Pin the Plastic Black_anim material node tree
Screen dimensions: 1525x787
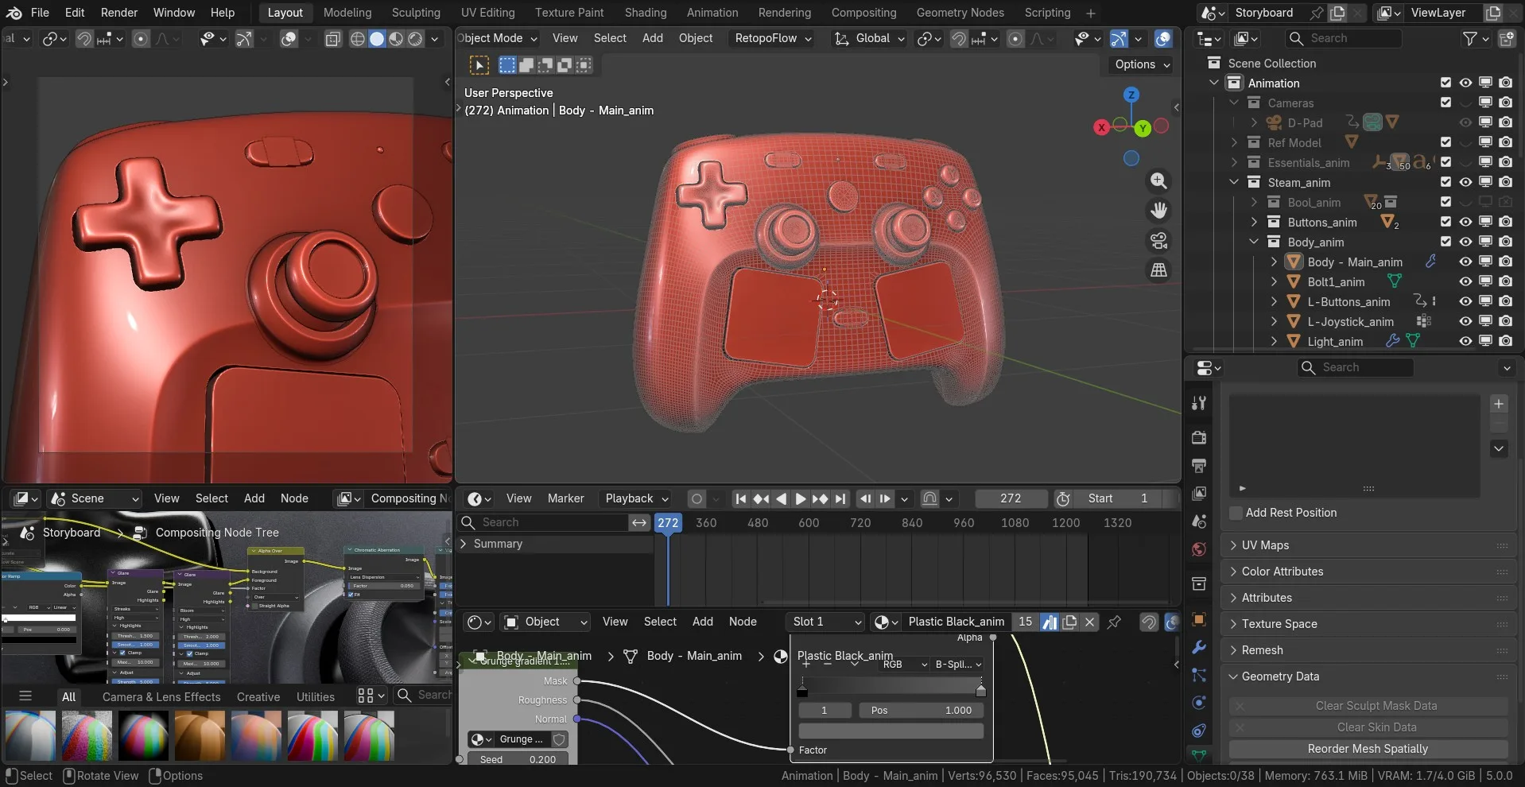1115,622
